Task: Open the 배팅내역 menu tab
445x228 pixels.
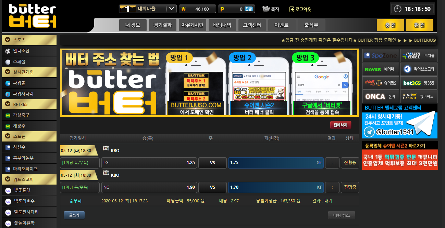Action: pos(222,25)
